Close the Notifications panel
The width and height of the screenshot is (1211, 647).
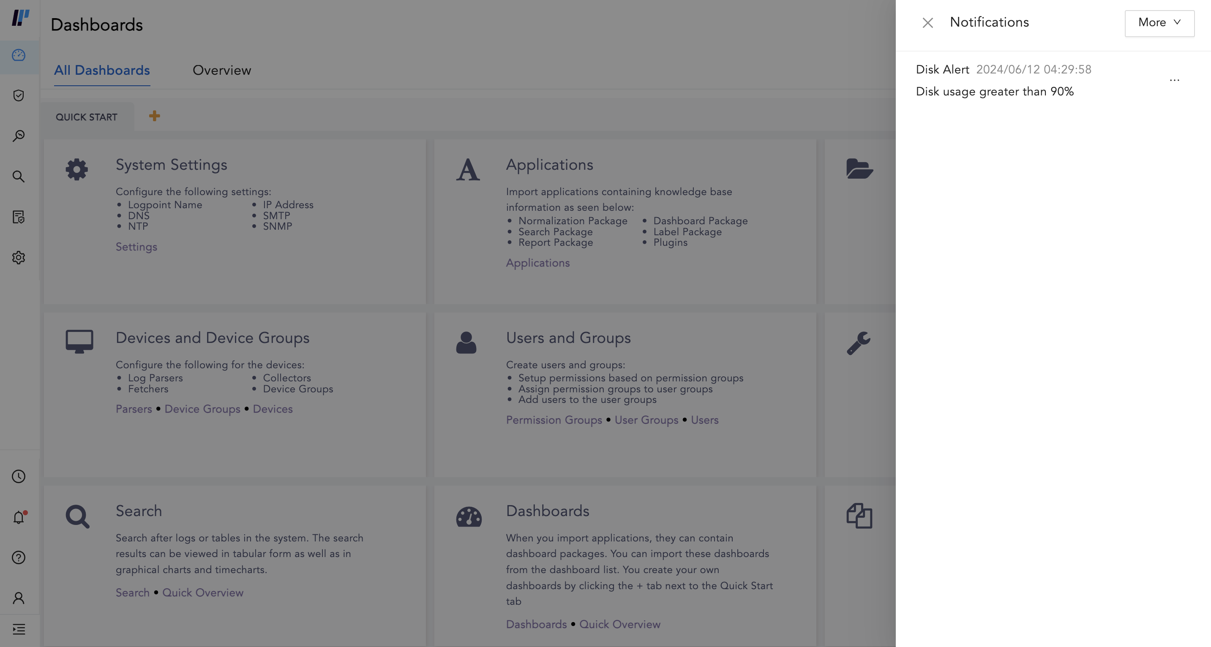pos(927,23)
